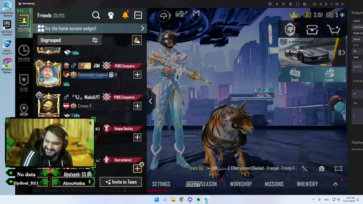Click the gift friends icon beside Ungrouped
This screenshot has width=363, height=204.
point(137,40)
